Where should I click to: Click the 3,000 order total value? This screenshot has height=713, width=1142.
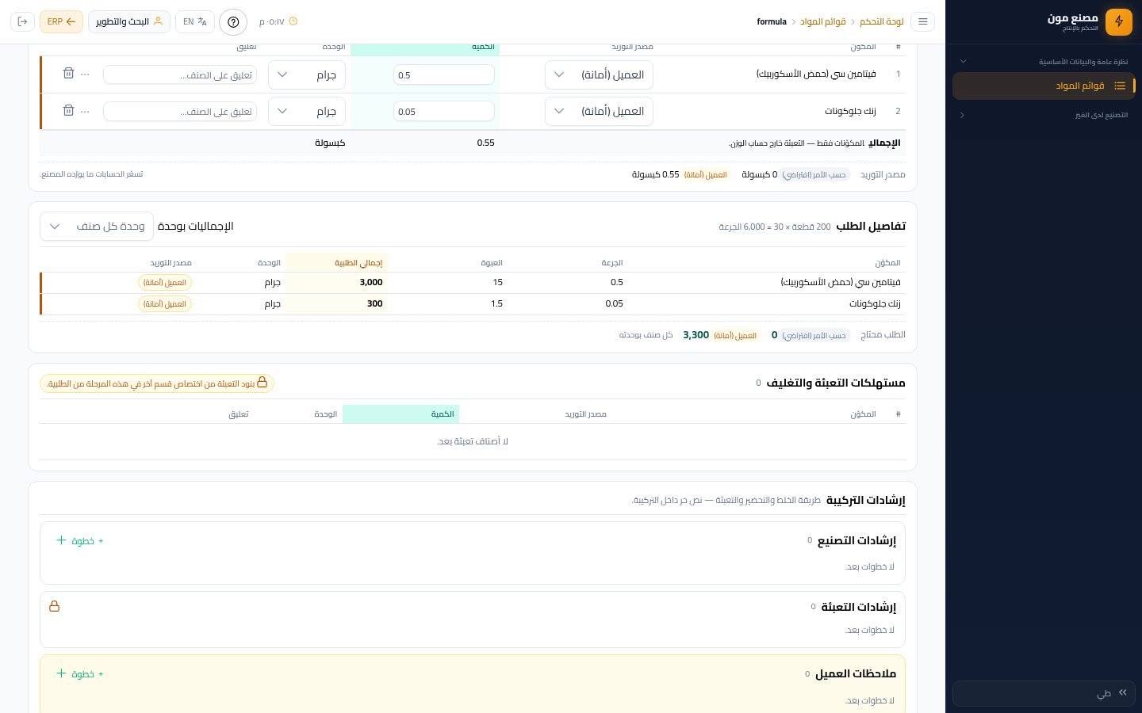[371, 282]
